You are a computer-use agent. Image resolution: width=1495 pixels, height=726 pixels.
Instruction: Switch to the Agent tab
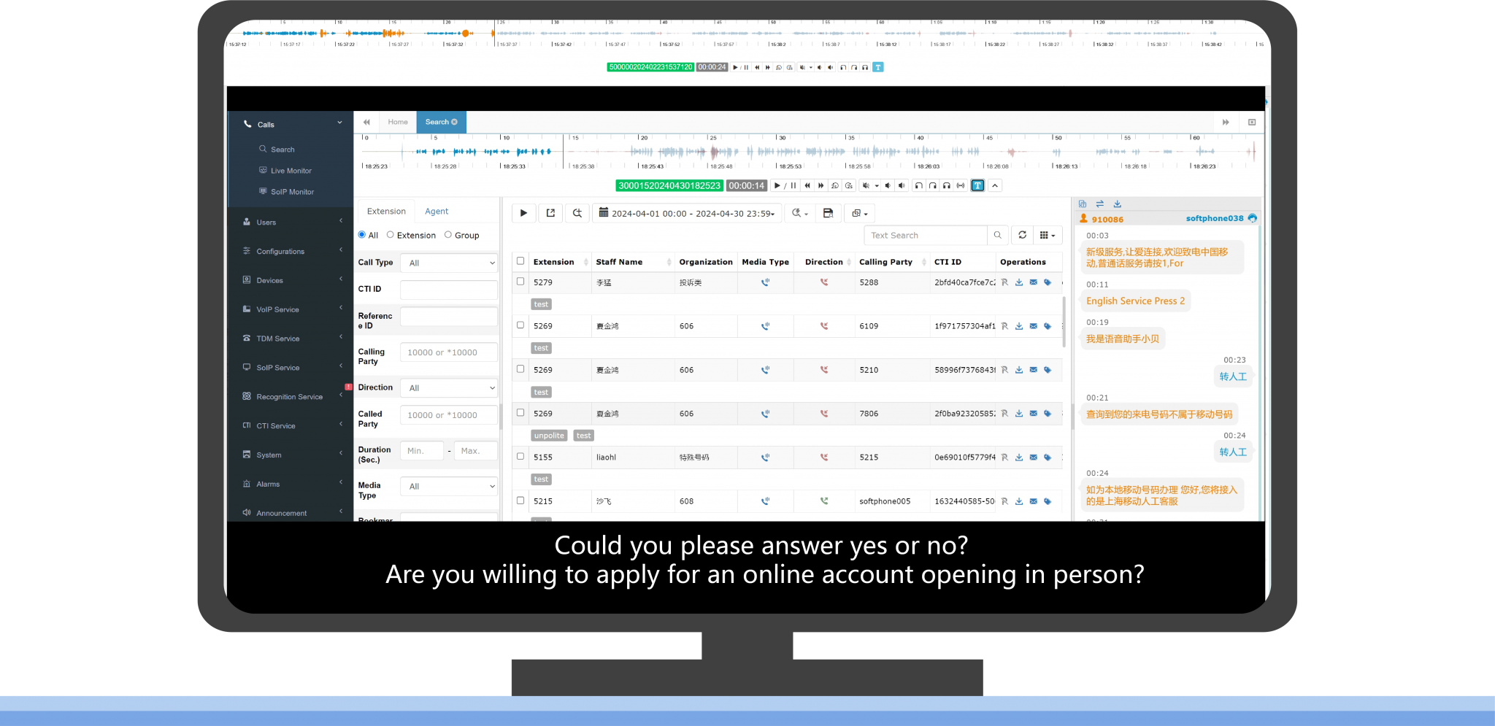tap(437, 212)
